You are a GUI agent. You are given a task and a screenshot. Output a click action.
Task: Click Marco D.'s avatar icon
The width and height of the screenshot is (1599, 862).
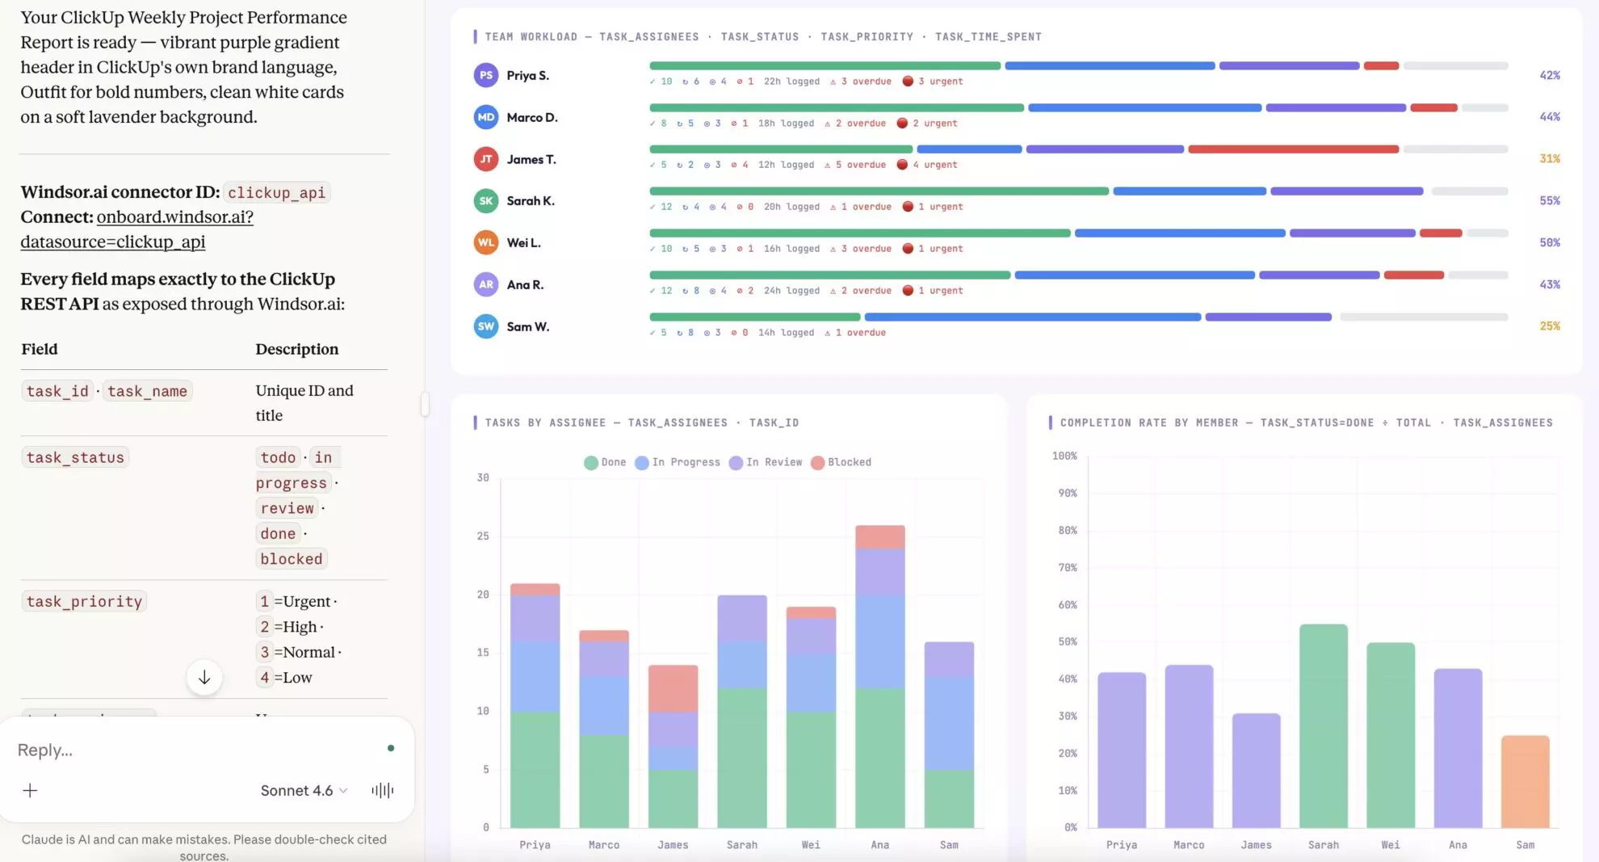click(x=485, y=117)
